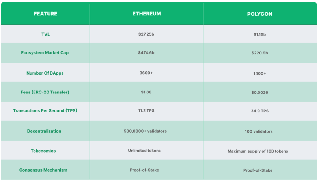Click the 34.9 TPS cell
Image resolution: width=321 pixels, height=185 pixels.
[x=259, y=111]
